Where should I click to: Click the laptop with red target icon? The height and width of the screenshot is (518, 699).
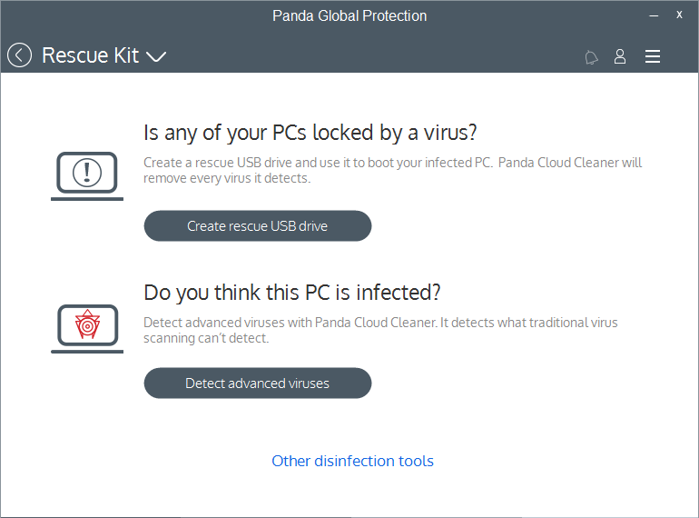pos(87,328)
